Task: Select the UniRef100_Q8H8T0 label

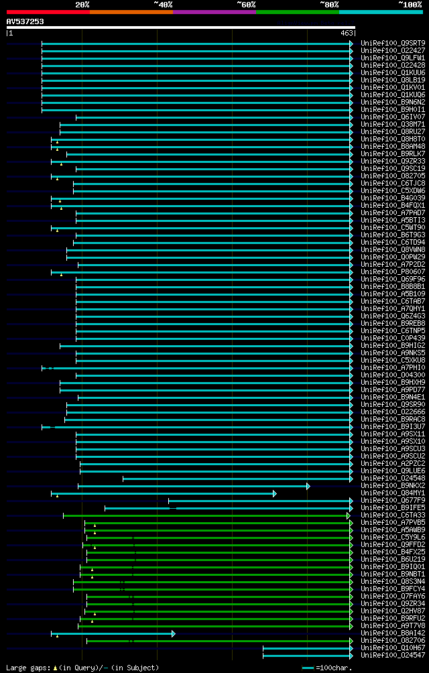Action: click(x=393, y=139)
